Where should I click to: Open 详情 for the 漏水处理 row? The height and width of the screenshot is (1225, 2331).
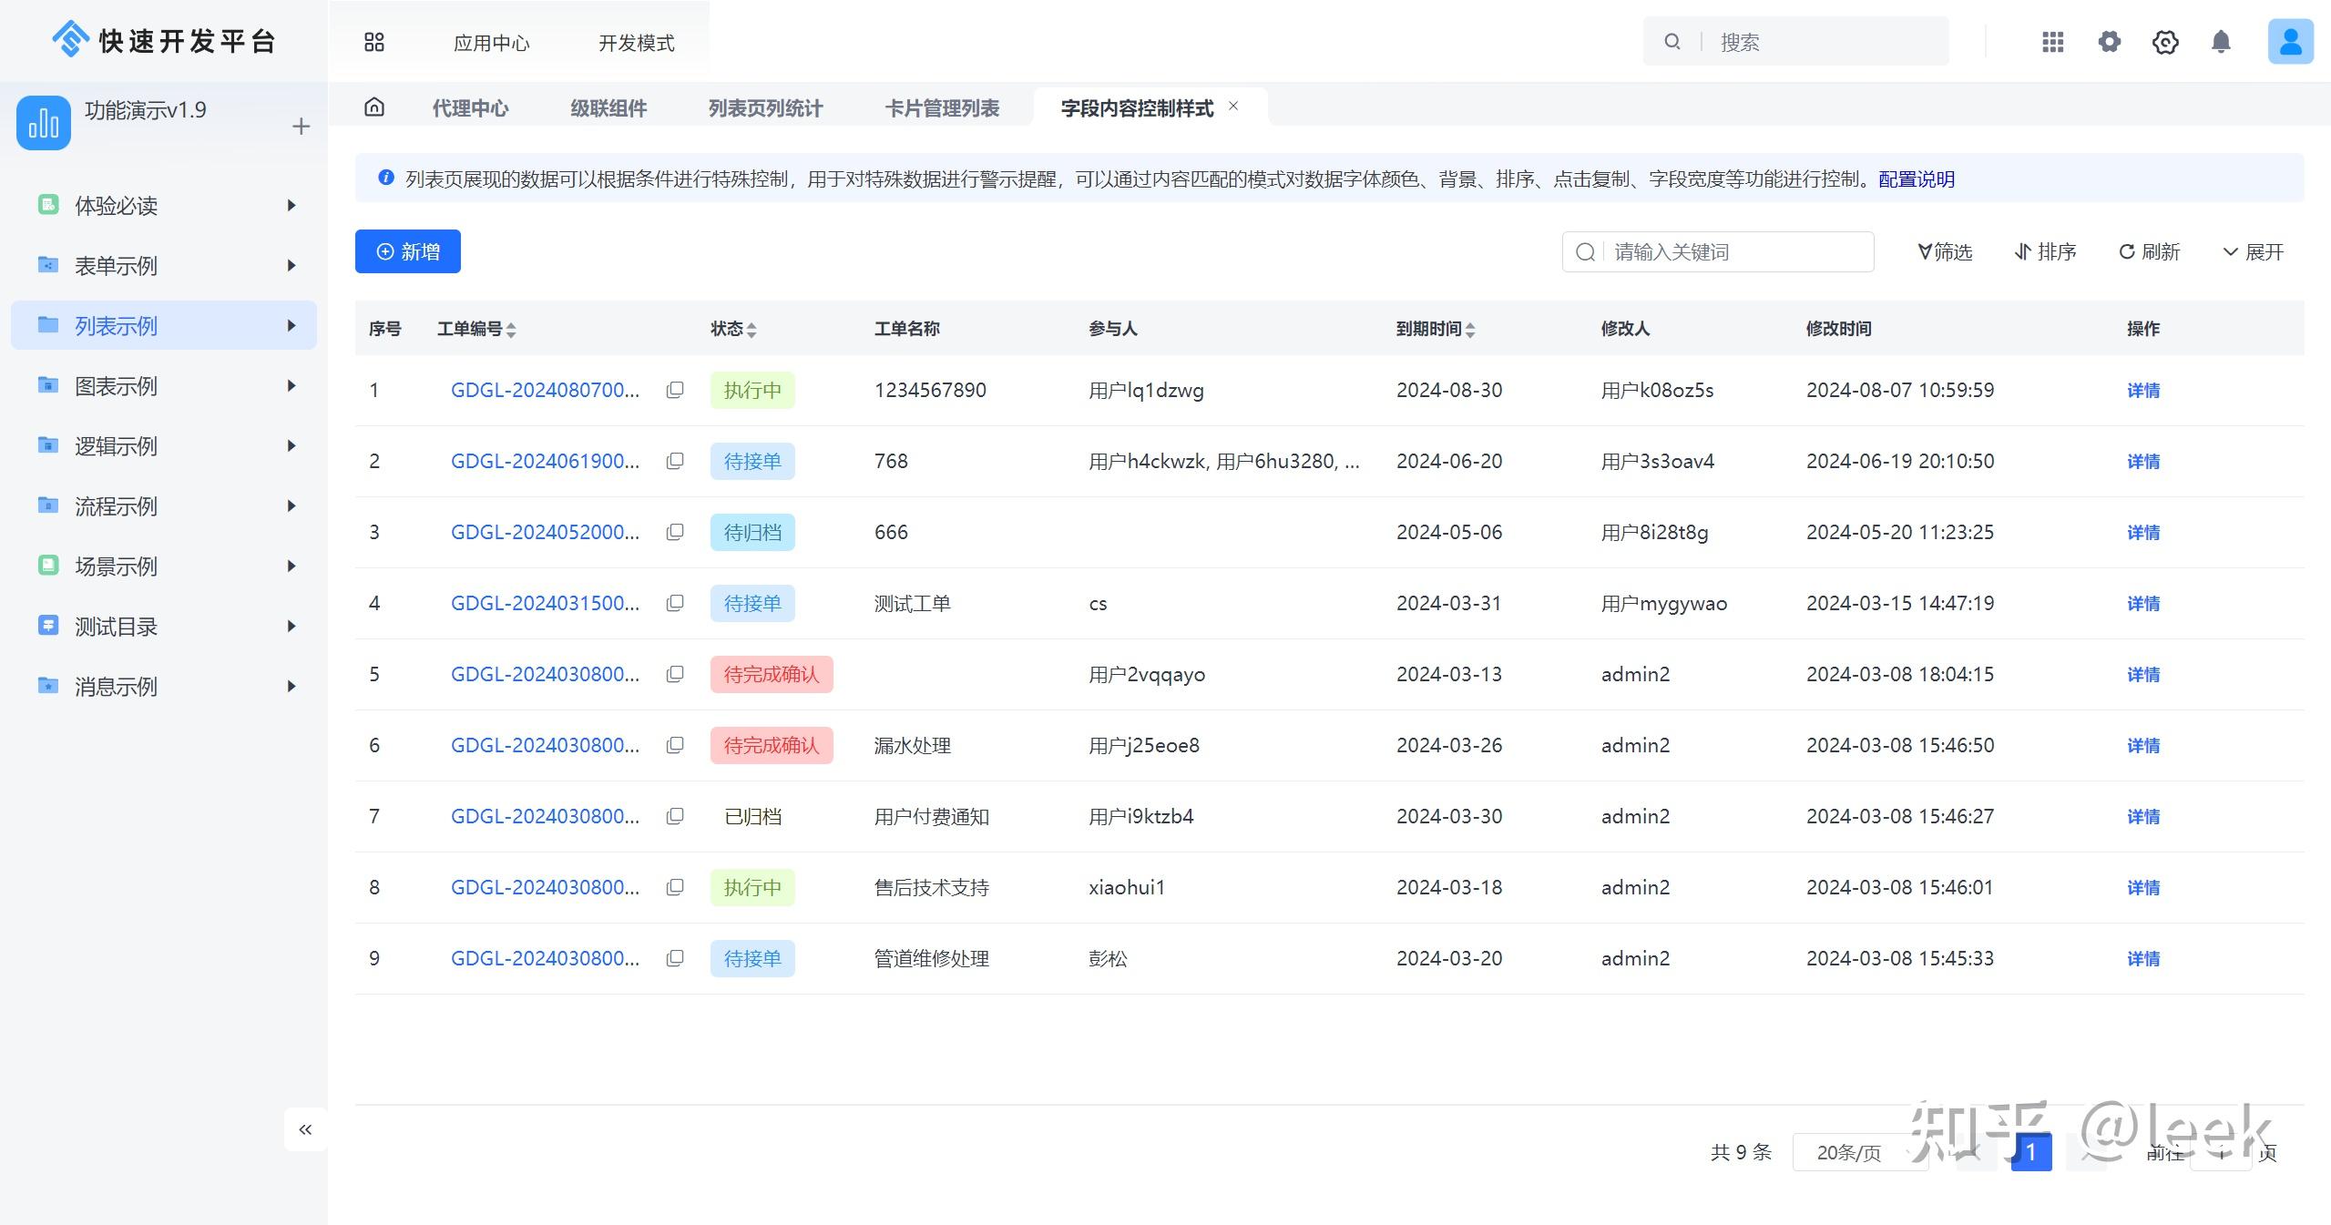2143,745
